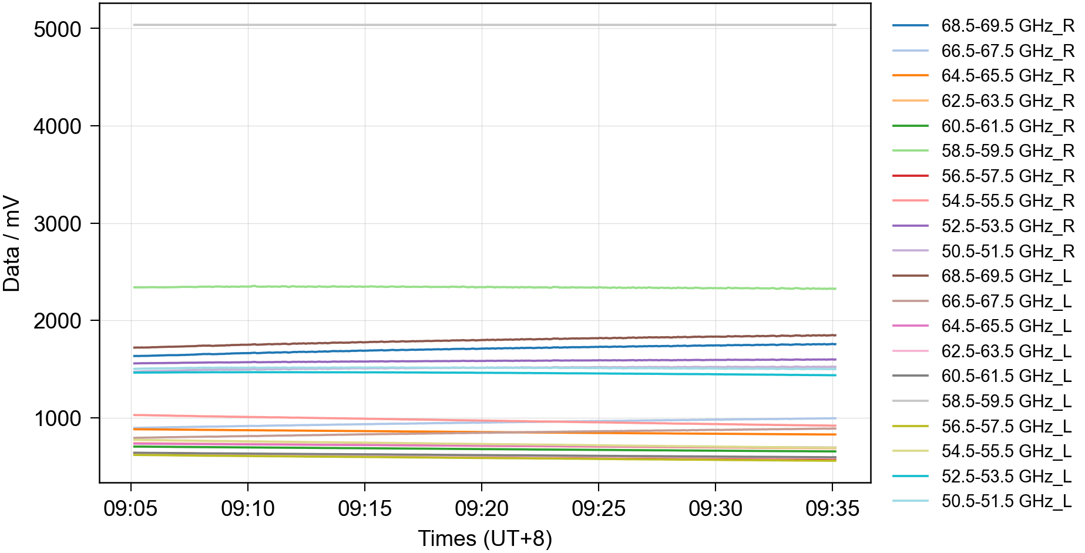Click the 'Times (UT+8)' x-axis label
Viewport: 1085px width, 553px height.
(x=485, y=538)
